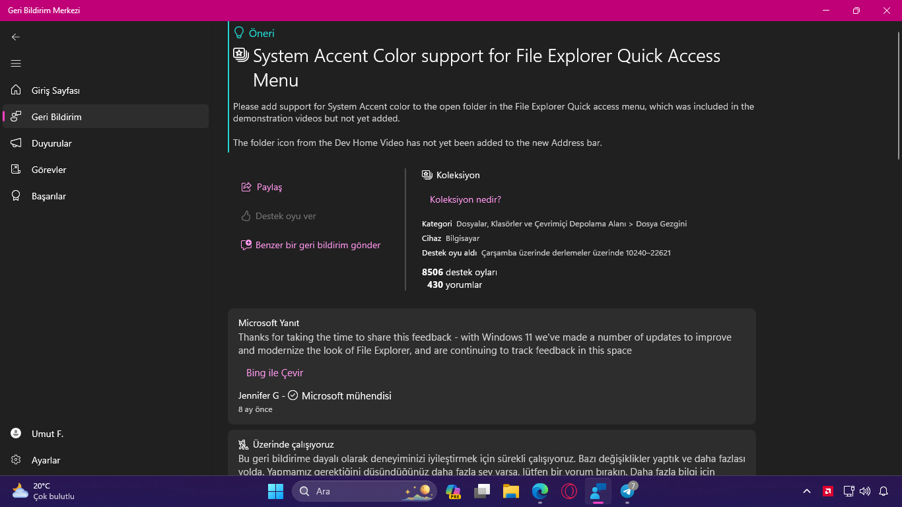Open Duyurular from the sidebar
902x507 pixels.
(106, 143)
